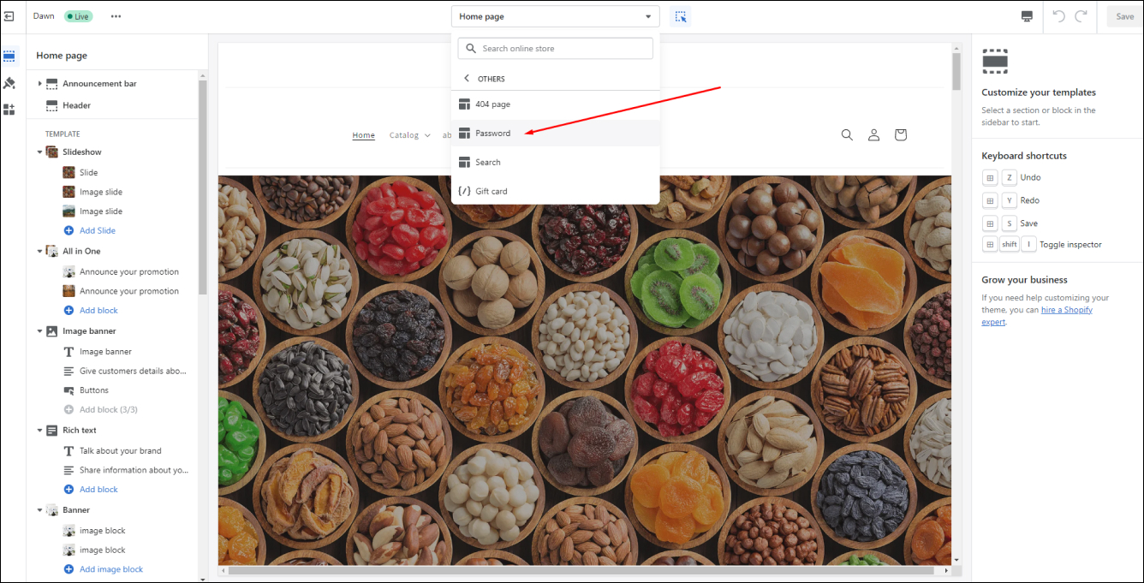The image size is (1144, 583).
Task: Select the Search template
Action: click(555, 163)
